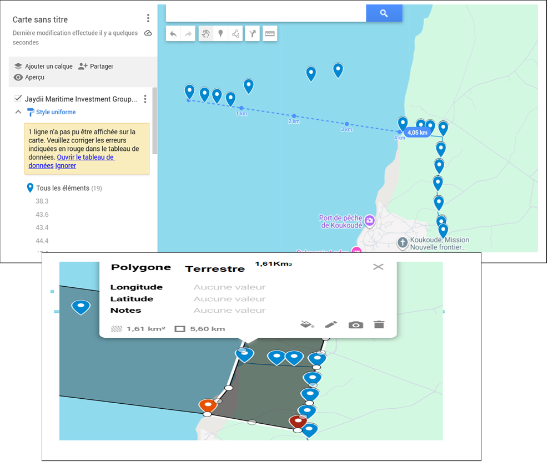Close the Polygone Terrestre info popup
Image resolution: width=548 pixels, height=462 pixels.
[378, 267]
